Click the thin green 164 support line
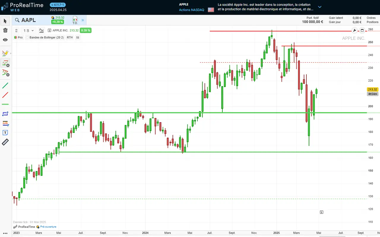This screenshot has width=380, height=237. coord(213,152)
